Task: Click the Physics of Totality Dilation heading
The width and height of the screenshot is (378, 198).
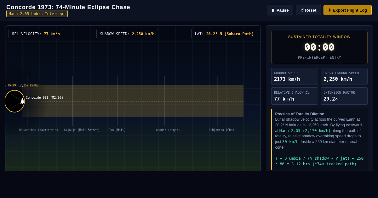Action: pyautogui.click(x=300, y=114)
